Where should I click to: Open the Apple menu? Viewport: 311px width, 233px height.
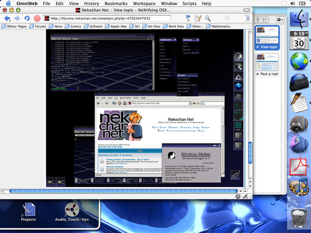[8, 4]
